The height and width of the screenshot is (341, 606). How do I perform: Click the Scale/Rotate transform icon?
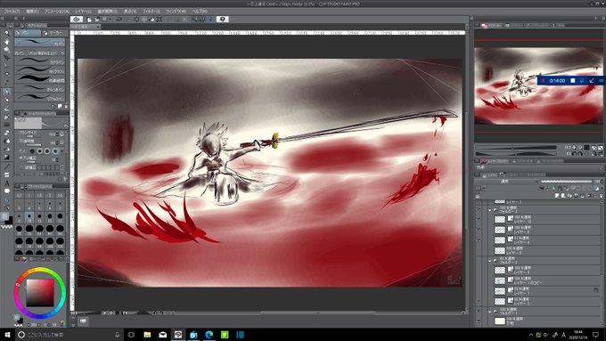coord(160,20)
